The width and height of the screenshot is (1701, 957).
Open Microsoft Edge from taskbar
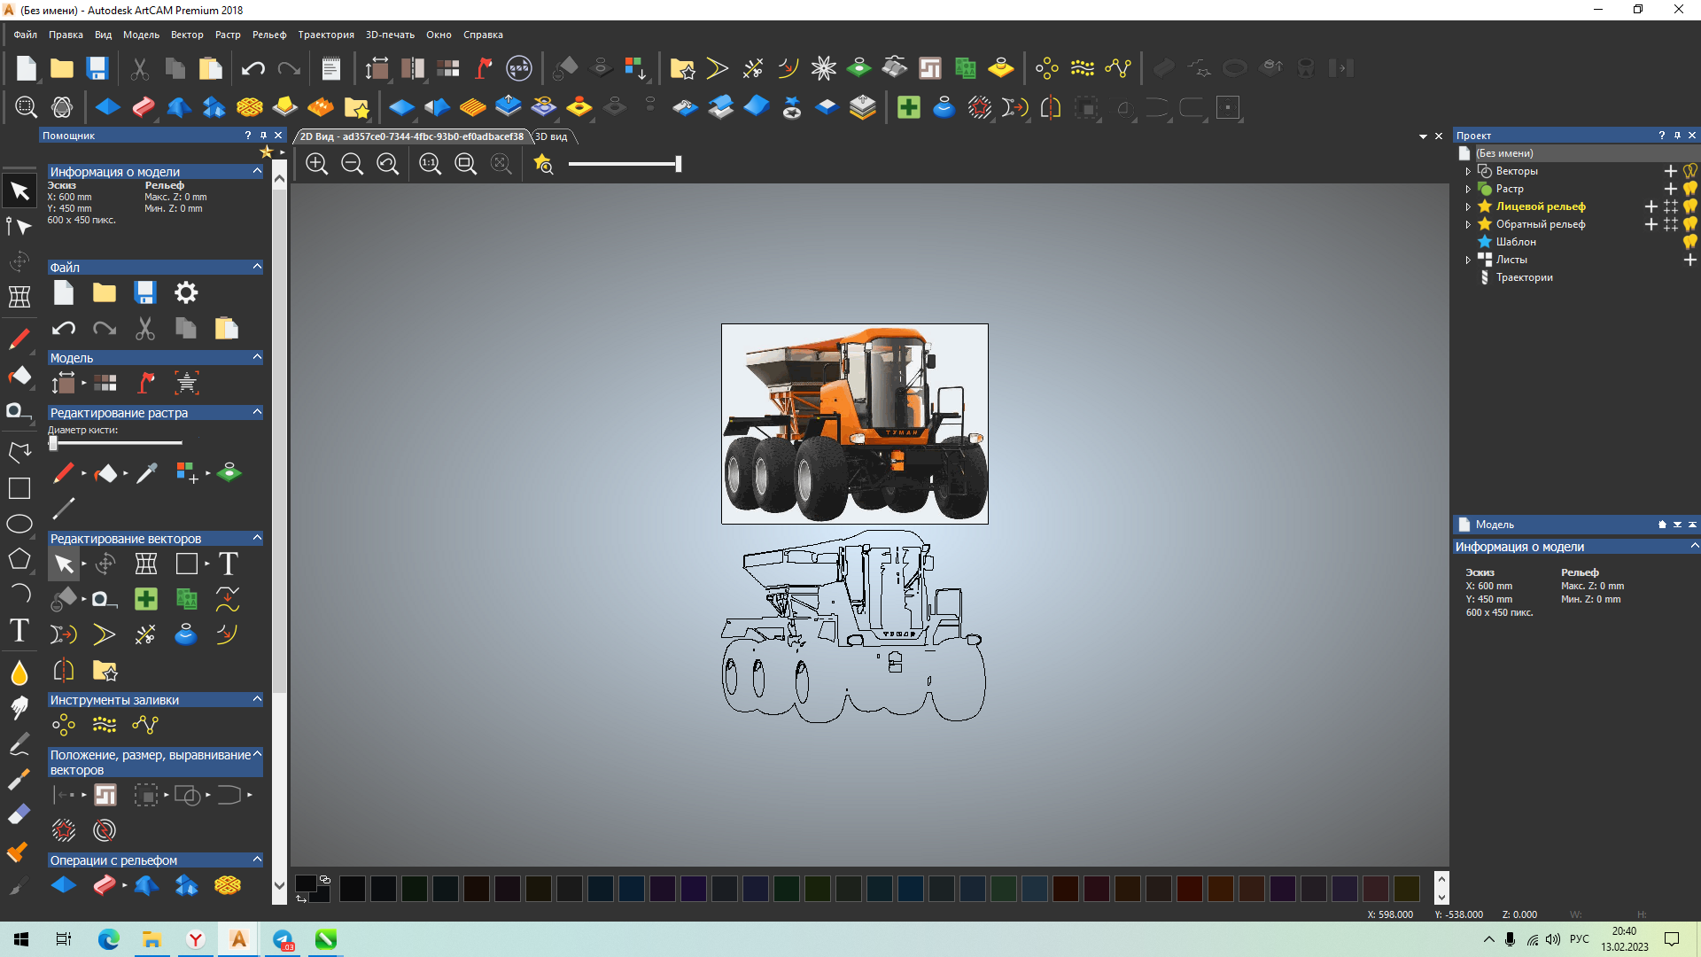click(x=108, y=939)
